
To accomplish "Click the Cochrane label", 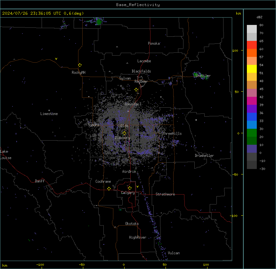I will click(x=103, y=181).
